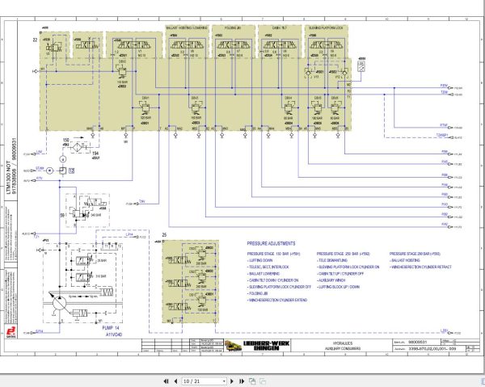The height and width of the screenshot is (387, 485).
Task: Click the component number 22 label
Action: [36, 40]
